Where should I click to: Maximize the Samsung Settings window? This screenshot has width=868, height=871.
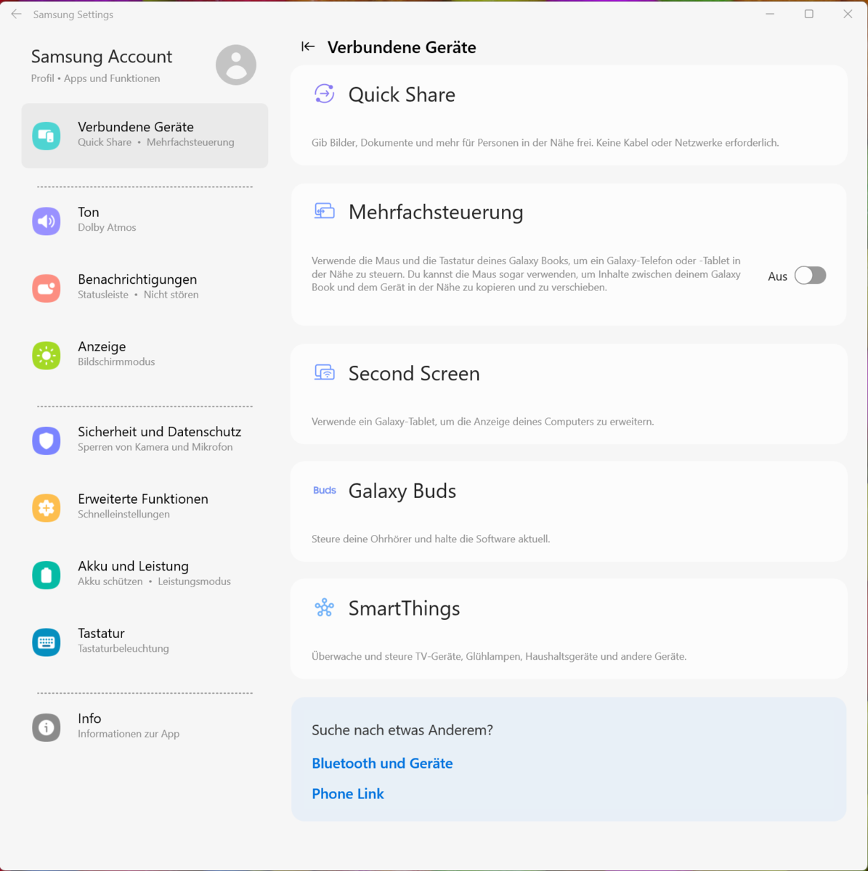click(808, 14)
